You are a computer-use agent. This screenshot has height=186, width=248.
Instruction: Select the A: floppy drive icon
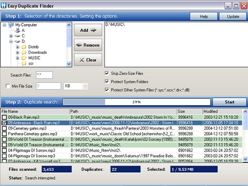click(17, 30)
